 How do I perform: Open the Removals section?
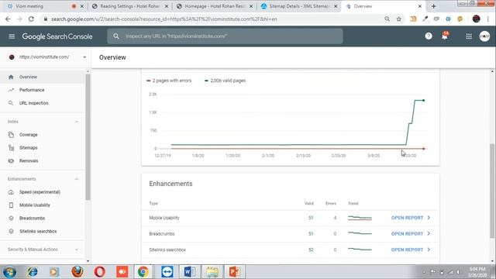tap(43, 160)
